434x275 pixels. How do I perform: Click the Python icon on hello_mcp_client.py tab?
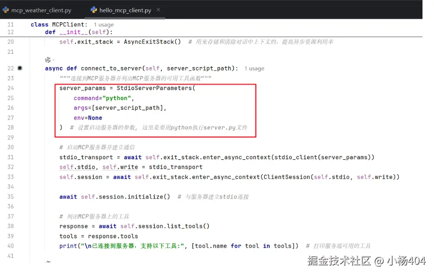coord(94,10)
